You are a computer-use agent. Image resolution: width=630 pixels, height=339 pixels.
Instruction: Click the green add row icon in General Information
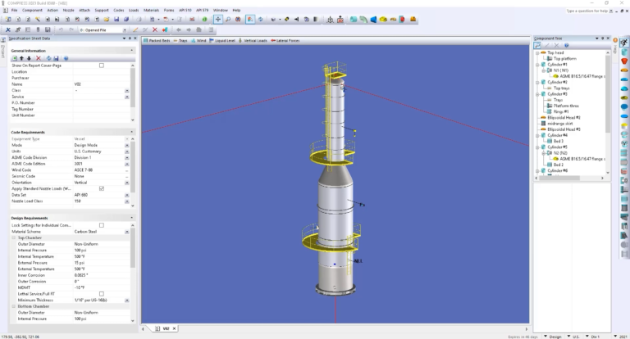coord(15,58)
